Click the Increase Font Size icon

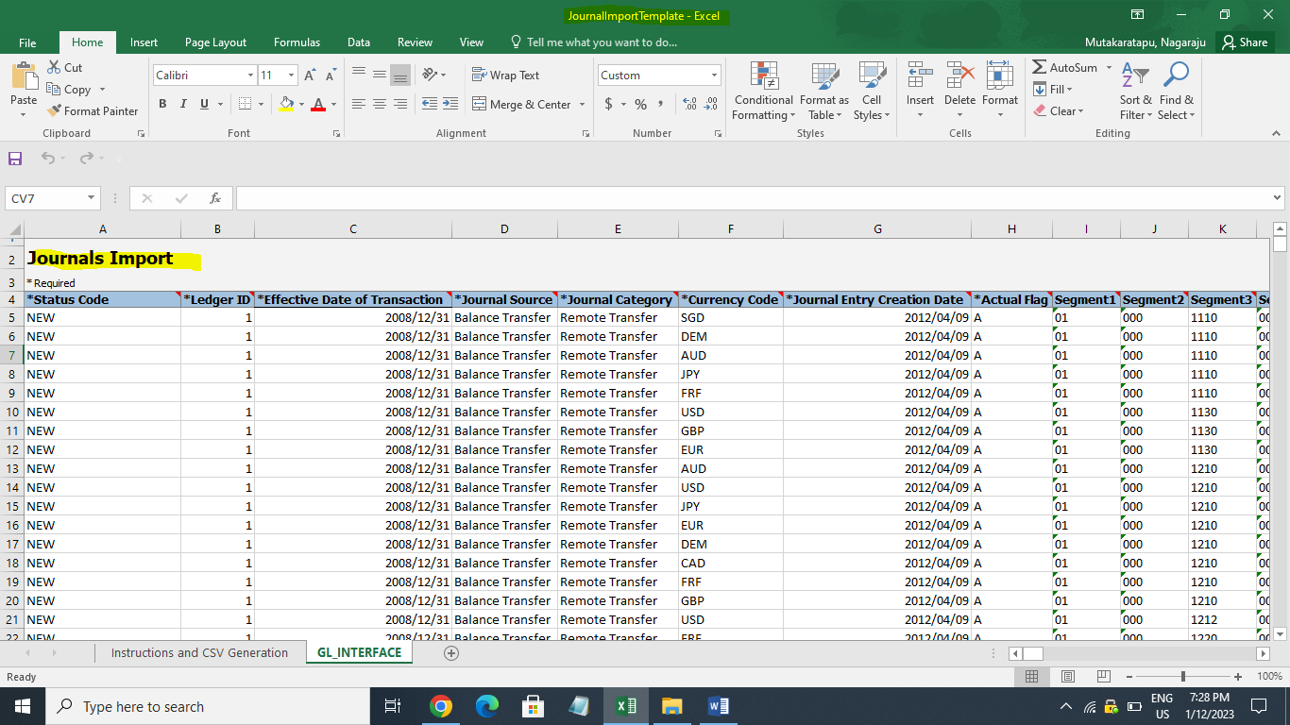coord(312,76)
